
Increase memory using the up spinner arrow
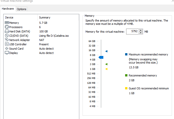click(141, 30)
